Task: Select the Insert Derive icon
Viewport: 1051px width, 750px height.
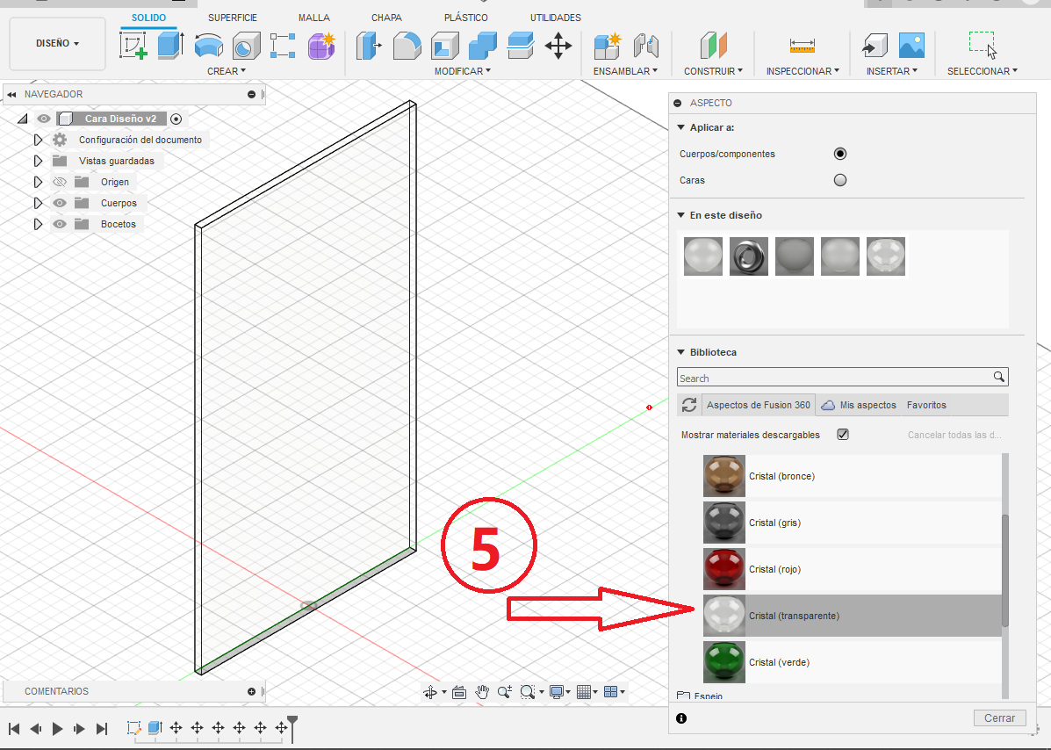Action: pos(874,47)
